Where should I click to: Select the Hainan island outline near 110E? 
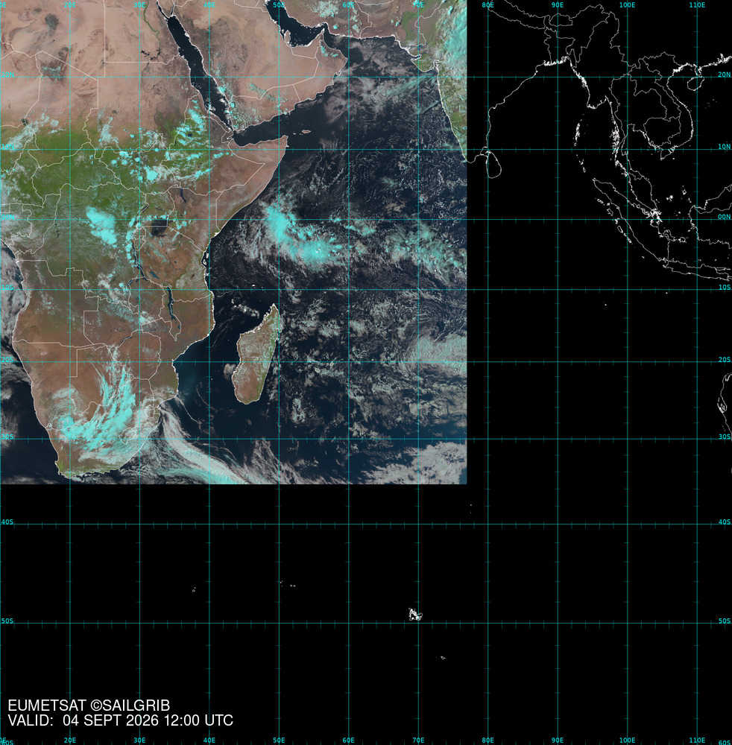click(695, 82)
